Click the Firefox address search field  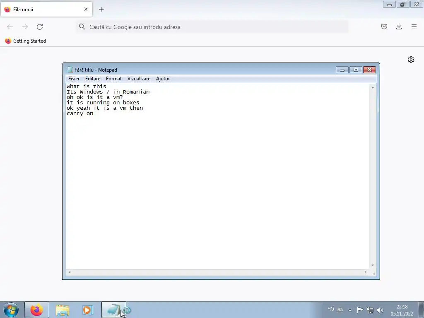pyautogui.click(x=212, y=27)
